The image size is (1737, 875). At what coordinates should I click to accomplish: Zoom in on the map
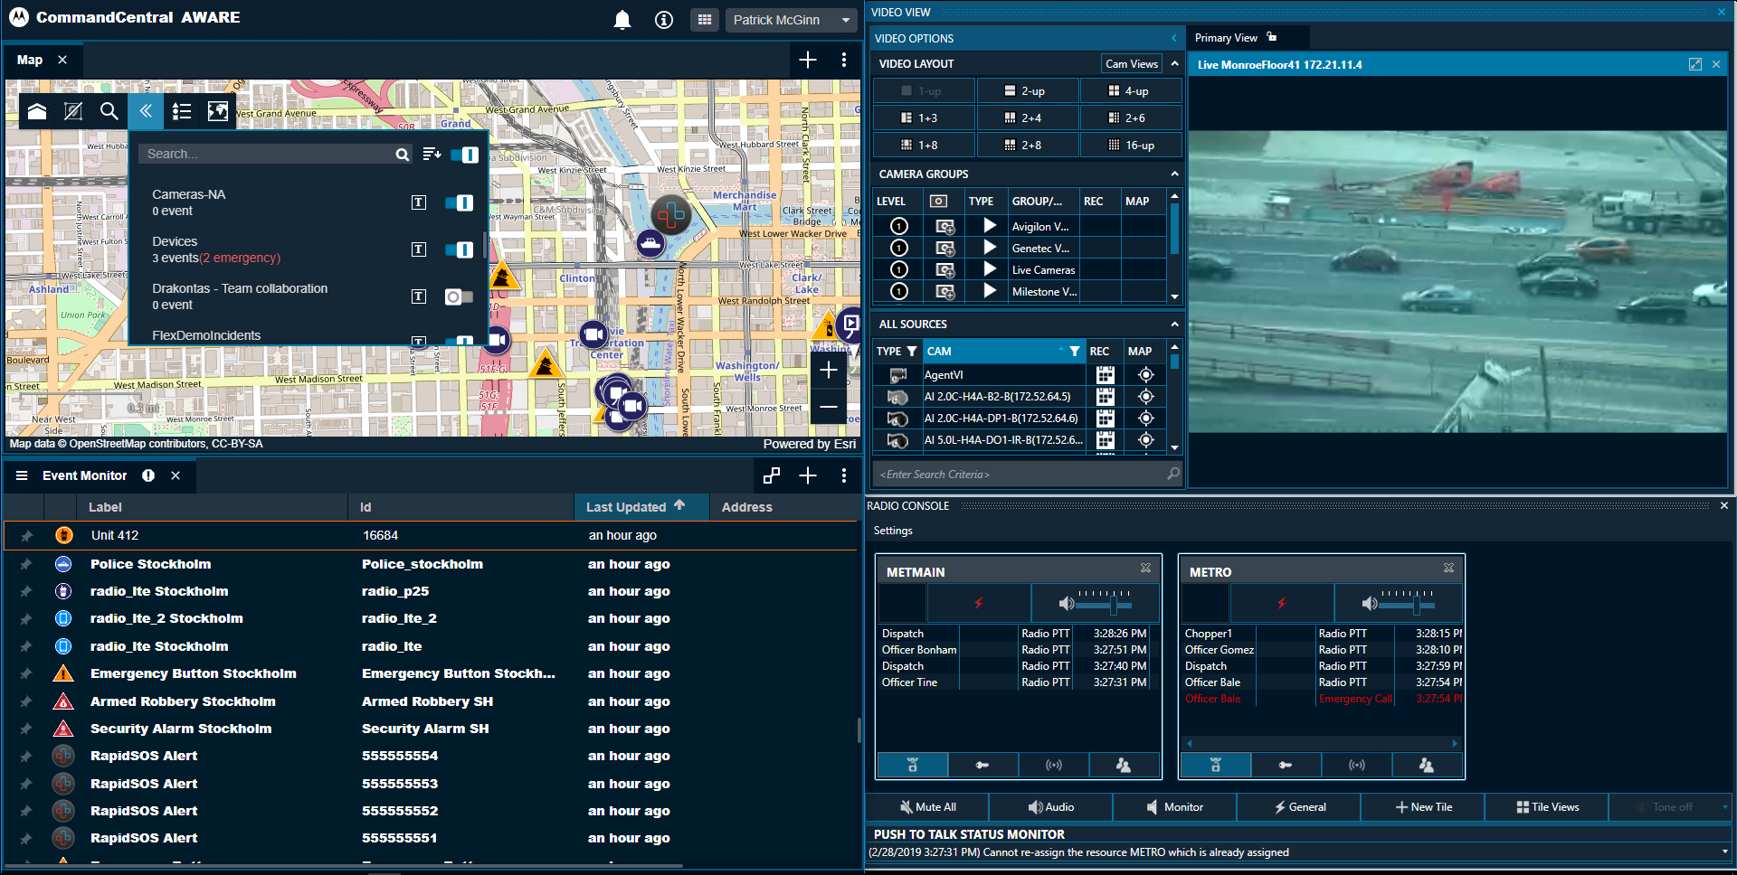(x=829, y=370)
